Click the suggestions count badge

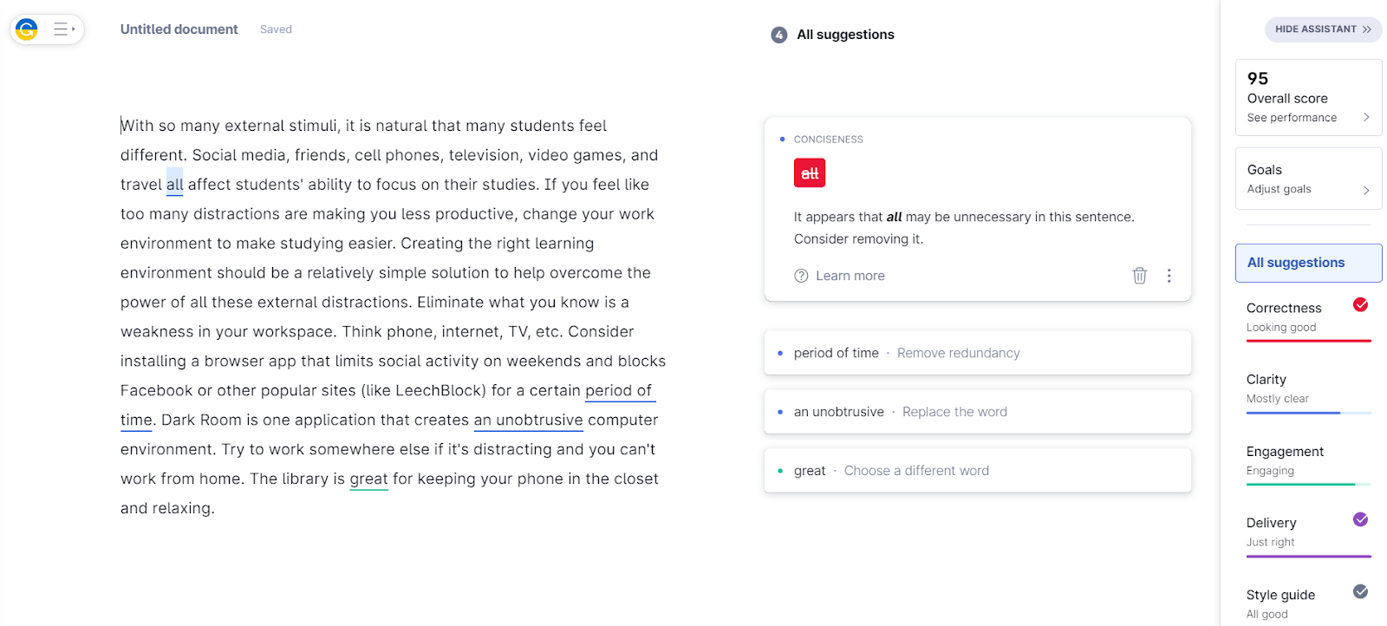(x=778, y=35)
